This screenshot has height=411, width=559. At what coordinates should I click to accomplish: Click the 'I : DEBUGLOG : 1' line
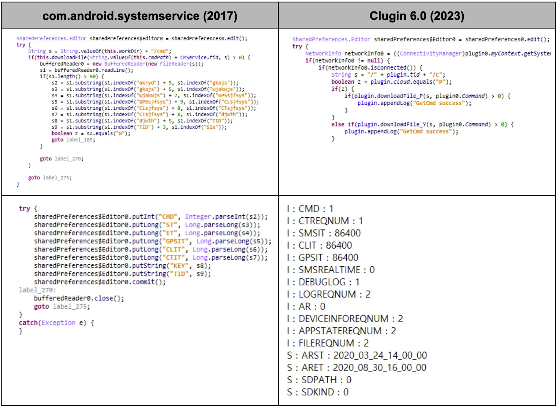(323, 282)
